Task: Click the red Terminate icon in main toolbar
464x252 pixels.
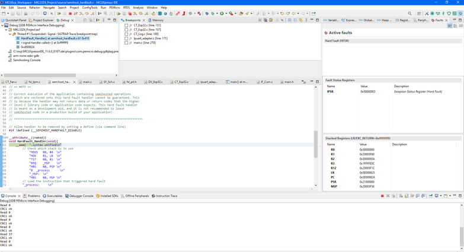Action: tap(70, 13)
